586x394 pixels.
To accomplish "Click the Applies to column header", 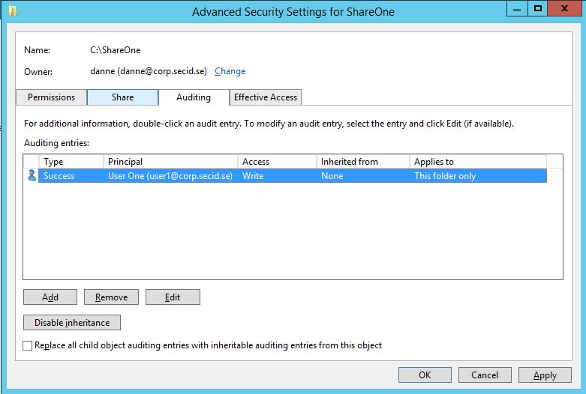I will coord(477,162).
